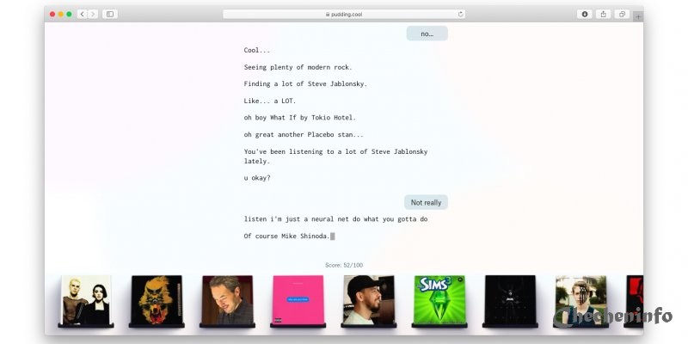Select face-painted boy album cover

click(x=581, y=300)
